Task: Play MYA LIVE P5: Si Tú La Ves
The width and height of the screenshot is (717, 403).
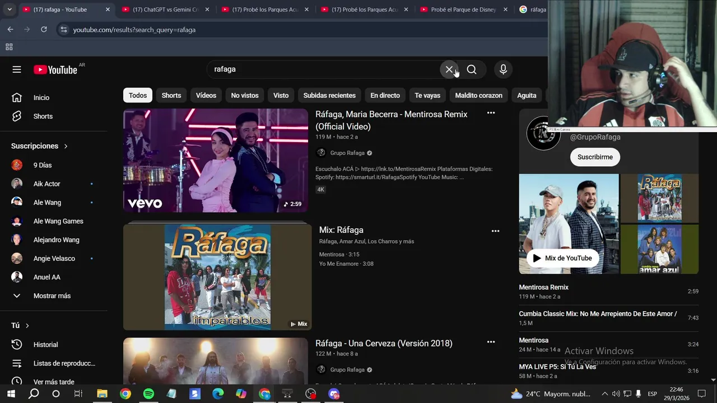Action: pyautogui.click(x=608, y=371)
